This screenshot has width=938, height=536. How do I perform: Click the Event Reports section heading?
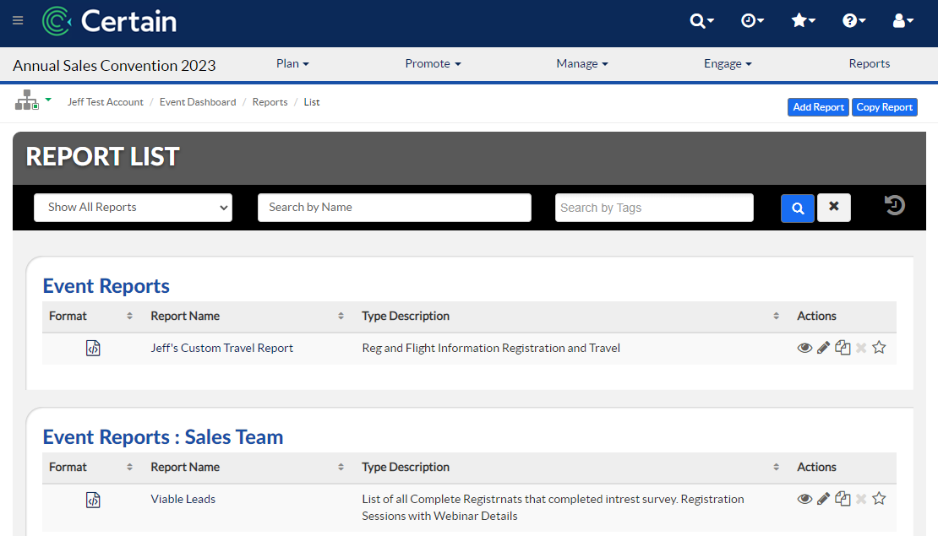106,286
